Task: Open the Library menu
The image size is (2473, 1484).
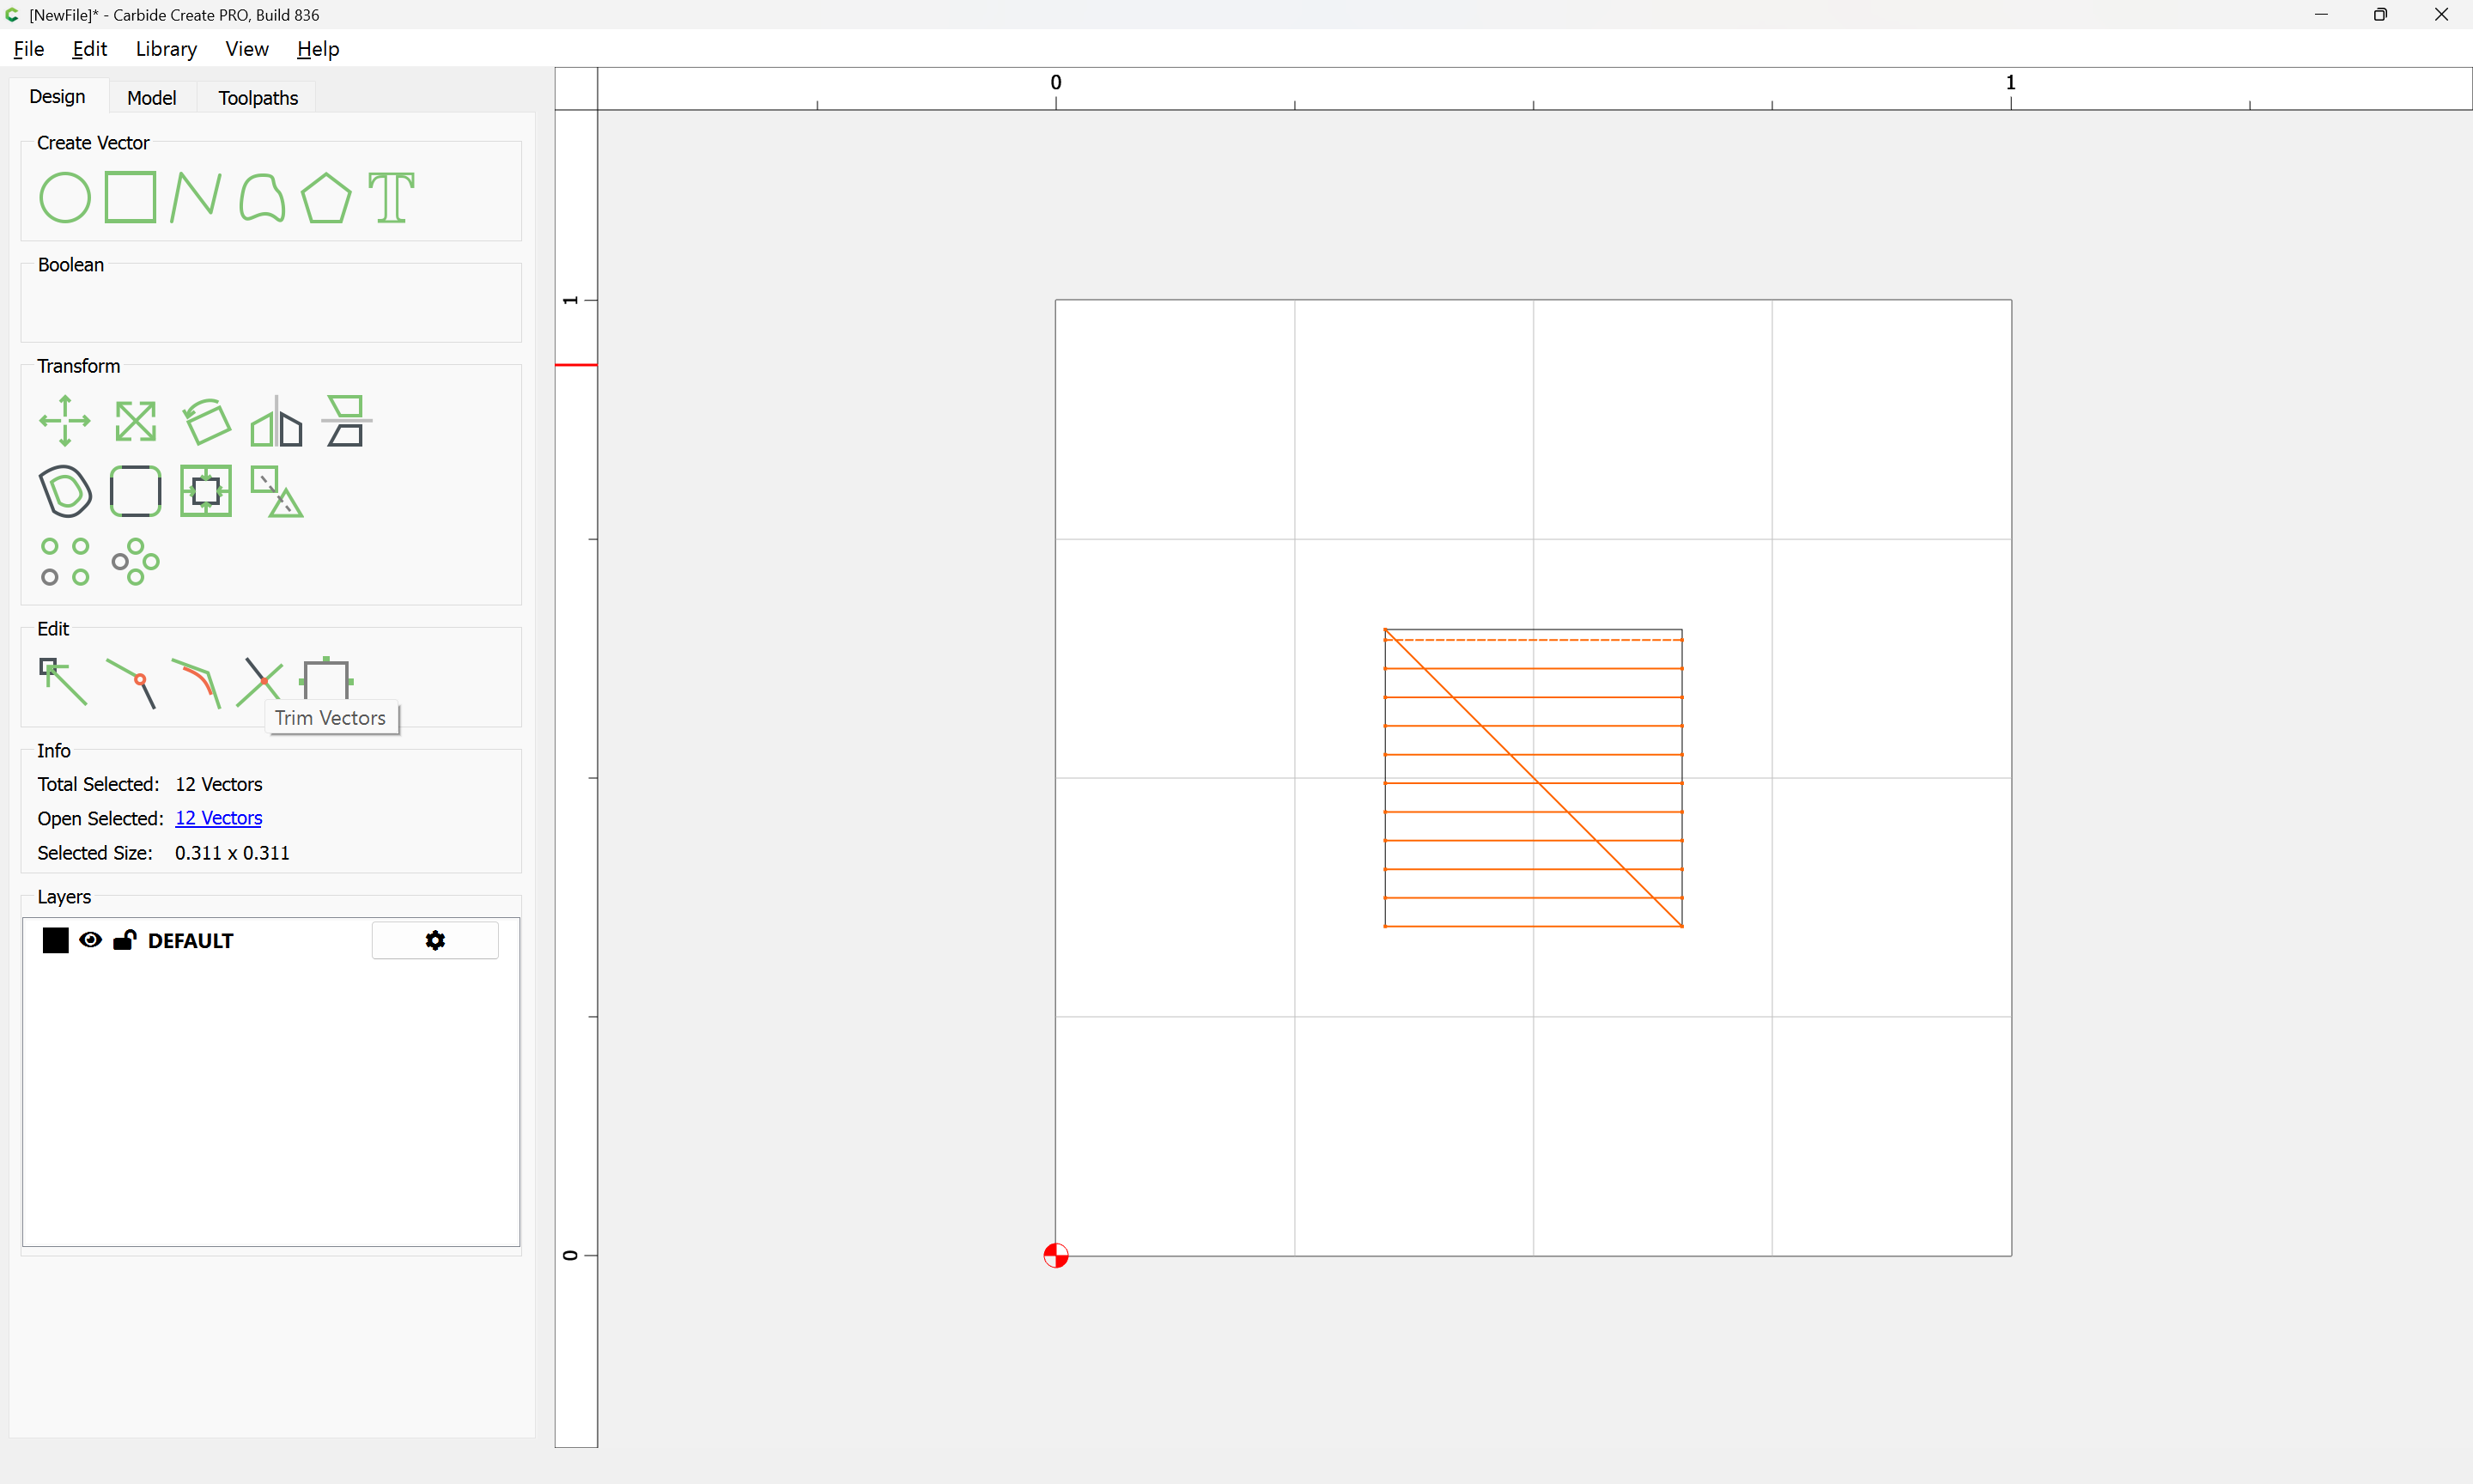Action: (x=166, y=49)
